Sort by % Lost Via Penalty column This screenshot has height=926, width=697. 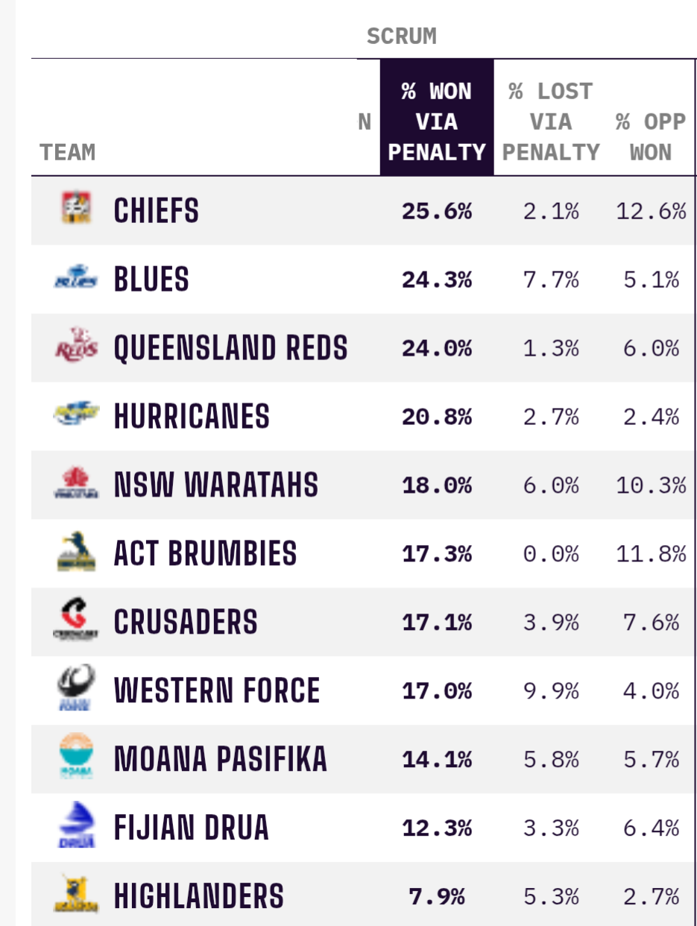point(551,122)
